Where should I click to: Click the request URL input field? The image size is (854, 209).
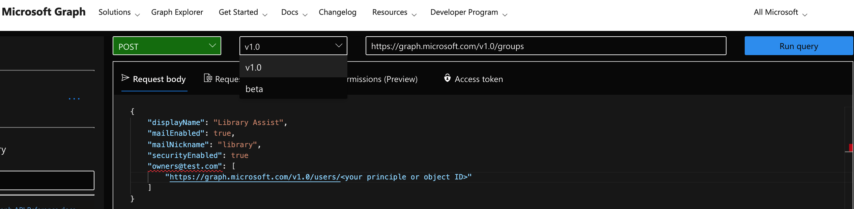point(545,46)
